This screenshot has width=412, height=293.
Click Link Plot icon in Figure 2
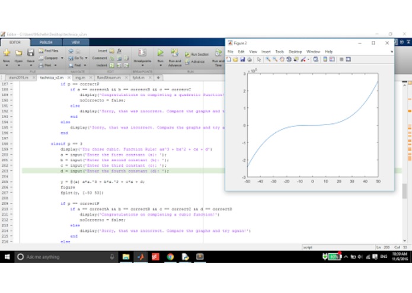coord(316,59)
